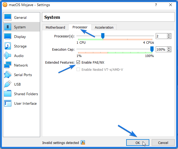Increase execution cap with up arrow
Screen dimensions: 178x149
click(x=169, y=48)
